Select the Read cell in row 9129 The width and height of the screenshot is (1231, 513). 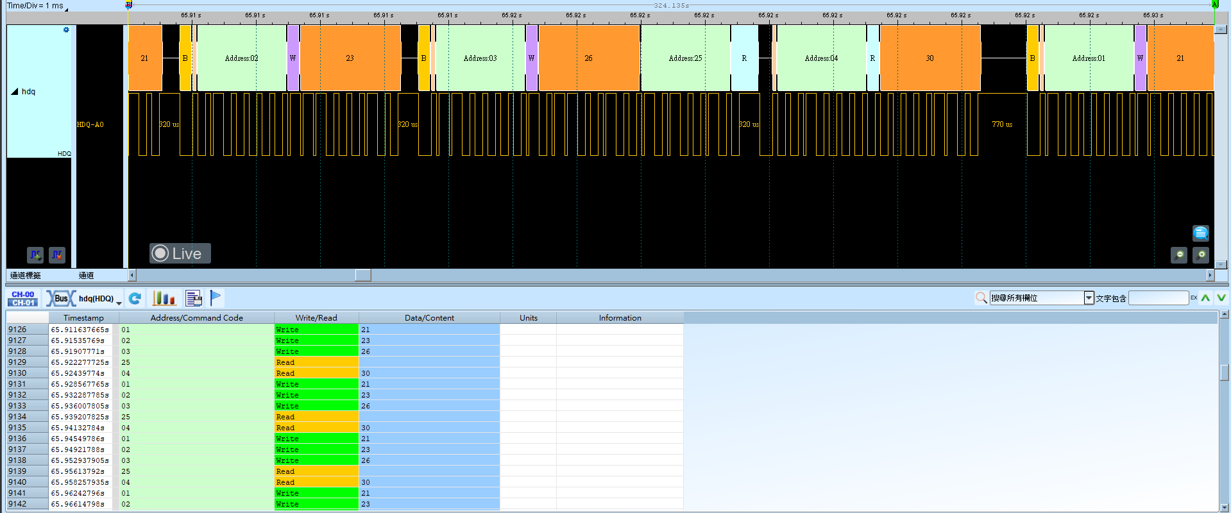pos(316,362)
